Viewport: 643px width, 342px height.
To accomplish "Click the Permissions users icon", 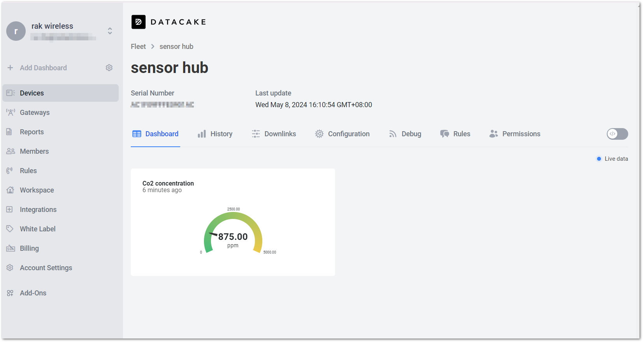I will pyautogui.click(x=494, y=134).
